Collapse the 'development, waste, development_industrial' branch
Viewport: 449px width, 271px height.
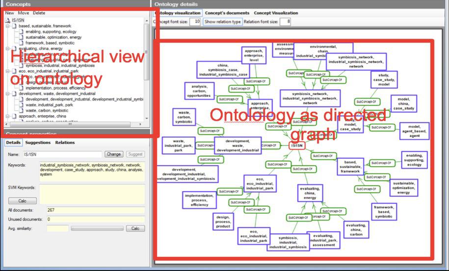(x=8, y=93)
